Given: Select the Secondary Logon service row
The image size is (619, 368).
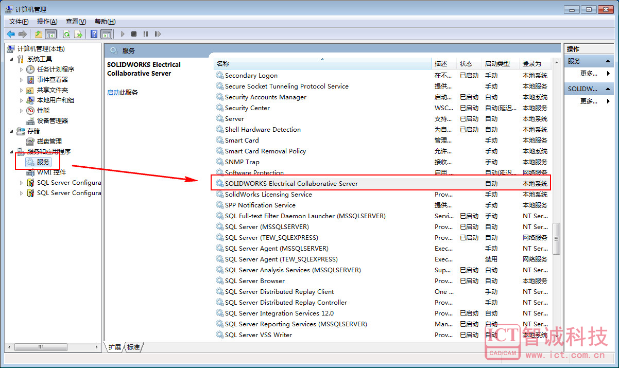Looking at the screenshot, I should tap(382, 75).
